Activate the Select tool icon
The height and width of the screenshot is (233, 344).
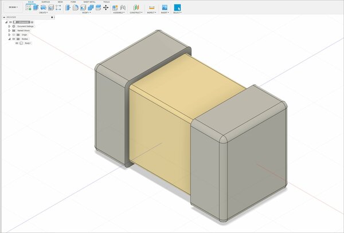coord(177,7)
